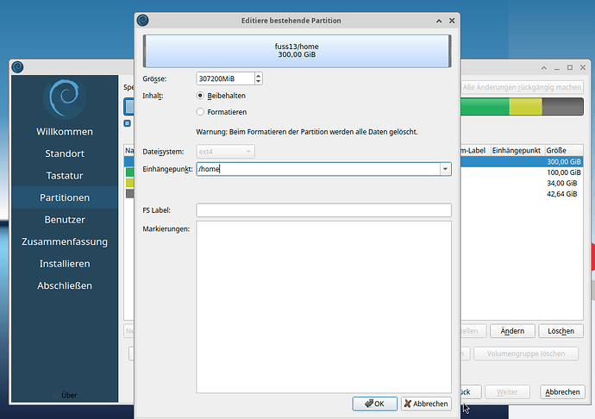Viewport: 595px width, 419px height.
Task: Click inside the Markierungen list box
Action: click(x=323, y=307)
